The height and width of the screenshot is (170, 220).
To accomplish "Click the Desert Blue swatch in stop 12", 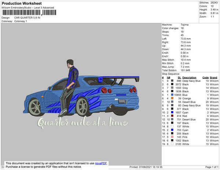I will coord(172,119).
